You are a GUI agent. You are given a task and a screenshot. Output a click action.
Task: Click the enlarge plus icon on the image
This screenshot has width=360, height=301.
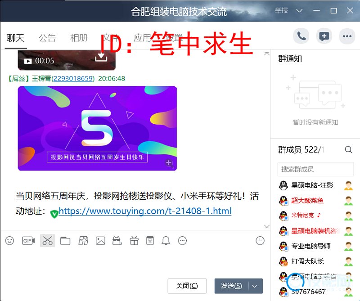[169, 163]
